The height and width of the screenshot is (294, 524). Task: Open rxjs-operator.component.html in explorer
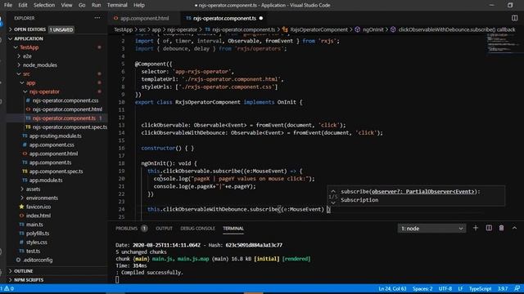click(x=67, y=109)
